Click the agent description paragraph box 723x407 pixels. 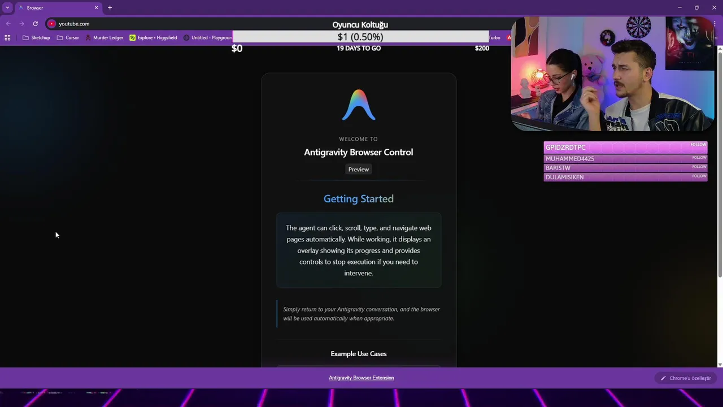tap(359, 250)
